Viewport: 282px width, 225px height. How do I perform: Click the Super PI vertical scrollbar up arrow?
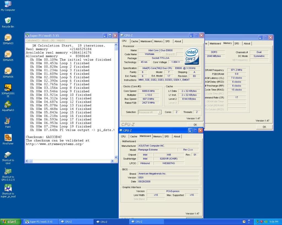(x=116, y=45)
